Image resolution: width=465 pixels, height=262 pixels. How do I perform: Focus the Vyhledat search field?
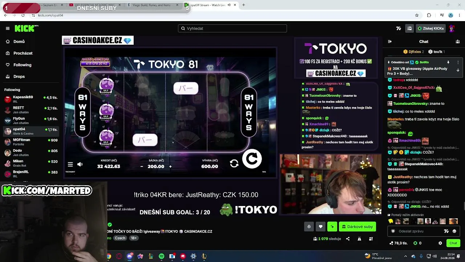click(232, 28)
